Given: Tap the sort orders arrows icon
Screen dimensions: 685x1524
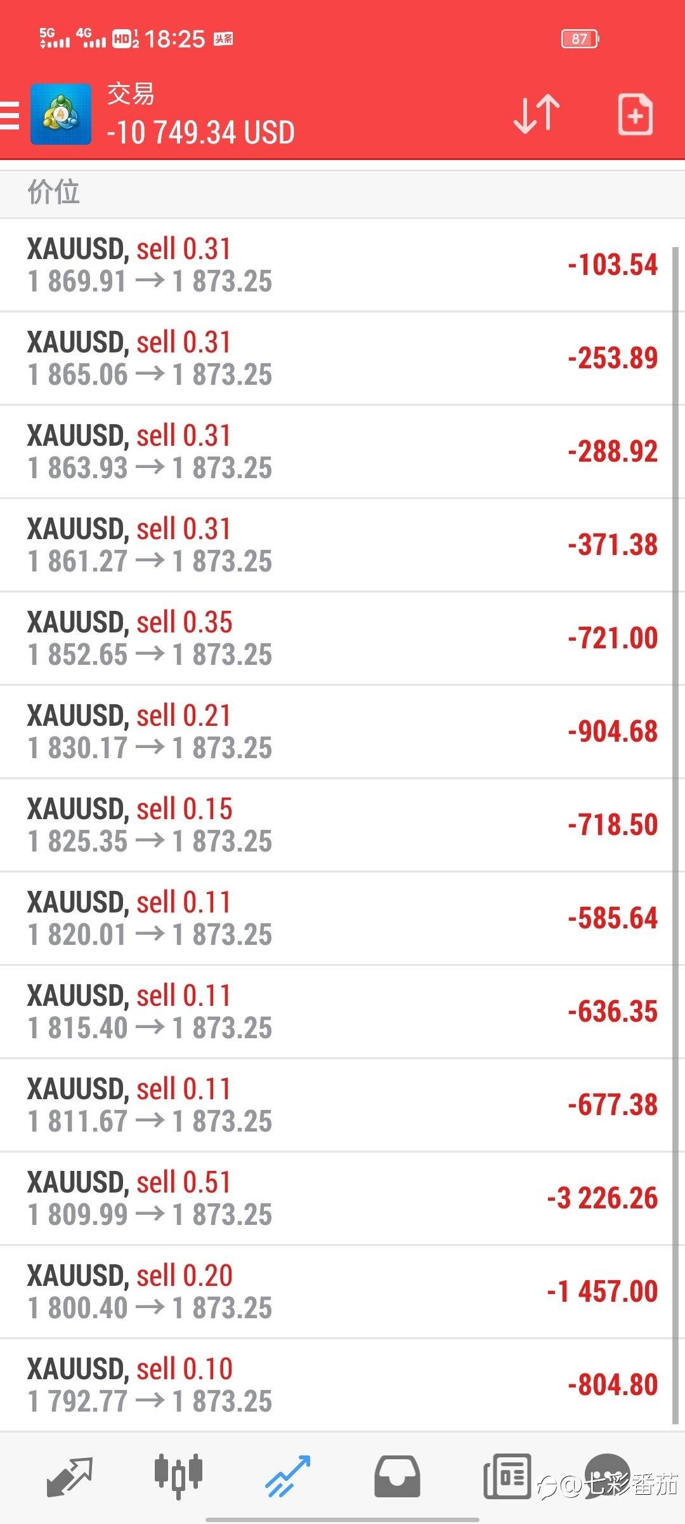Looking at the screenshot, I should pos(537,115).
